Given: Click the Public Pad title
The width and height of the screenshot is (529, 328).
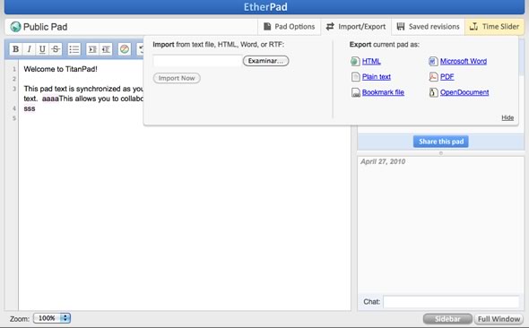Looking at the screenshot, I should click(45, 27).
